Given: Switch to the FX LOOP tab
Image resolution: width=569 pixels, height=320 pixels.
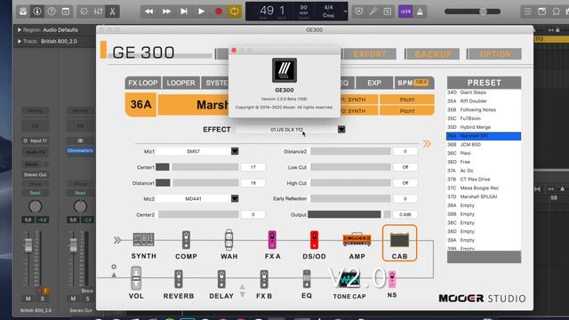Looking at the screenshot, I should pyautogui.click(x=143, y=83).
